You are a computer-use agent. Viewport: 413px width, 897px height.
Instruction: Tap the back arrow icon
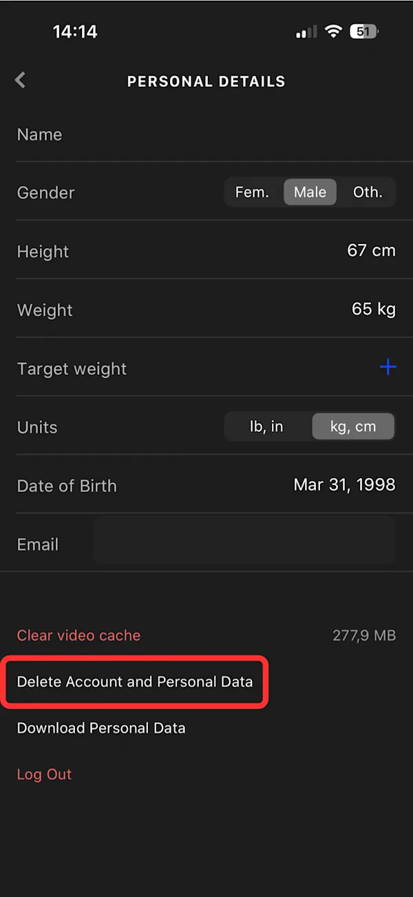pos(21,81)
